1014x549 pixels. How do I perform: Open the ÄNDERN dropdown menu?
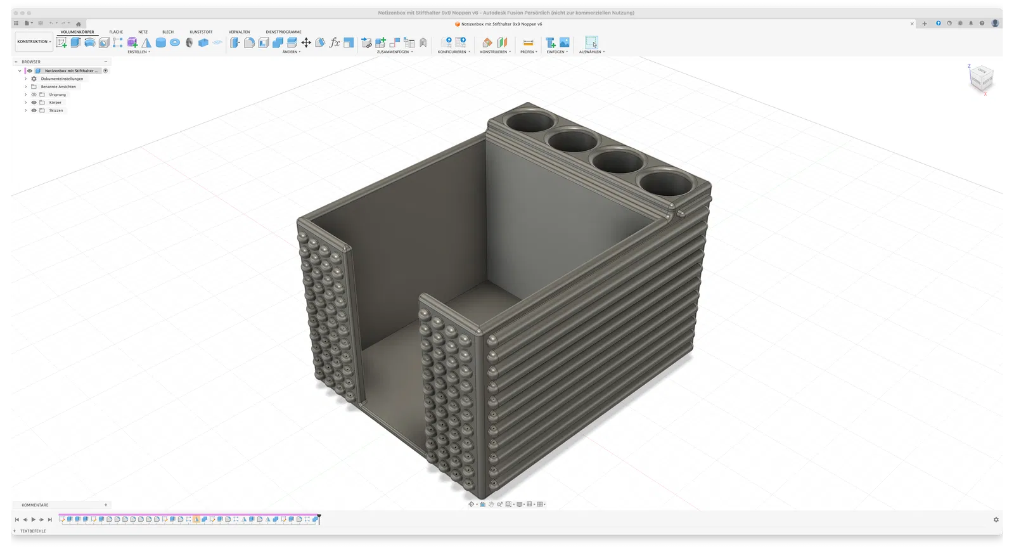[x=292, y=52]
